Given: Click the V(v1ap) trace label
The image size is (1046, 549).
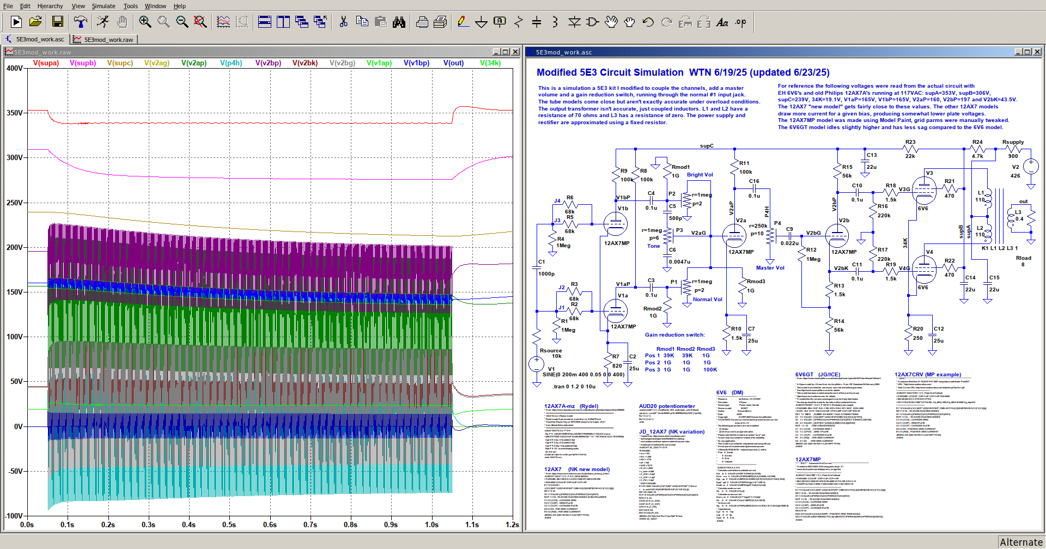Looking at the screenshot, I should (379, 63).
